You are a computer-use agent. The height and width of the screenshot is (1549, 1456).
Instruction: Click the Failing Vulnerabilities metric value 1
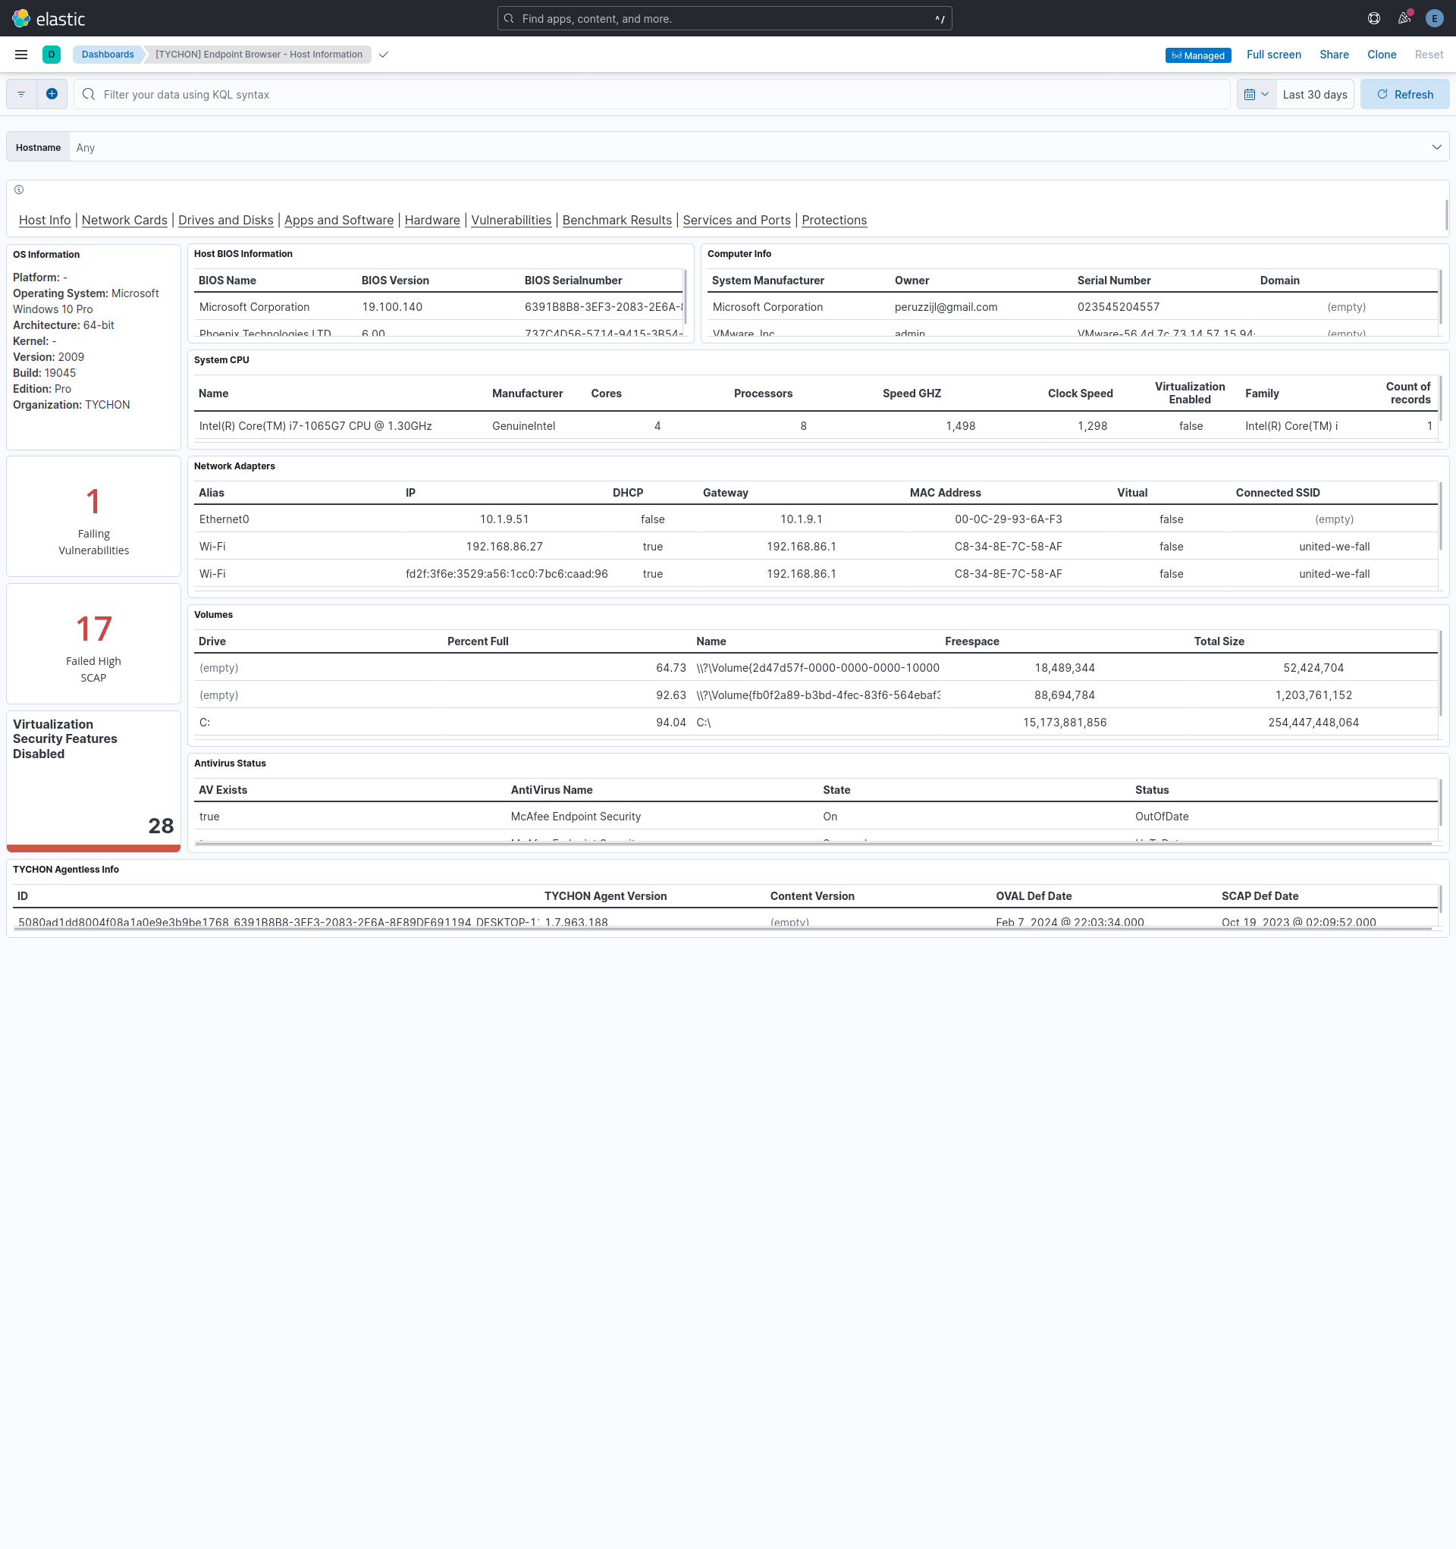click(93, 501)
